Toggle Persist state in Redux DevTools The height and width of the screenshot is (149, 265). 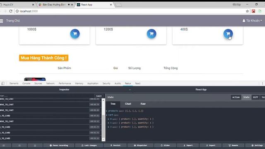tap(116, 145)
